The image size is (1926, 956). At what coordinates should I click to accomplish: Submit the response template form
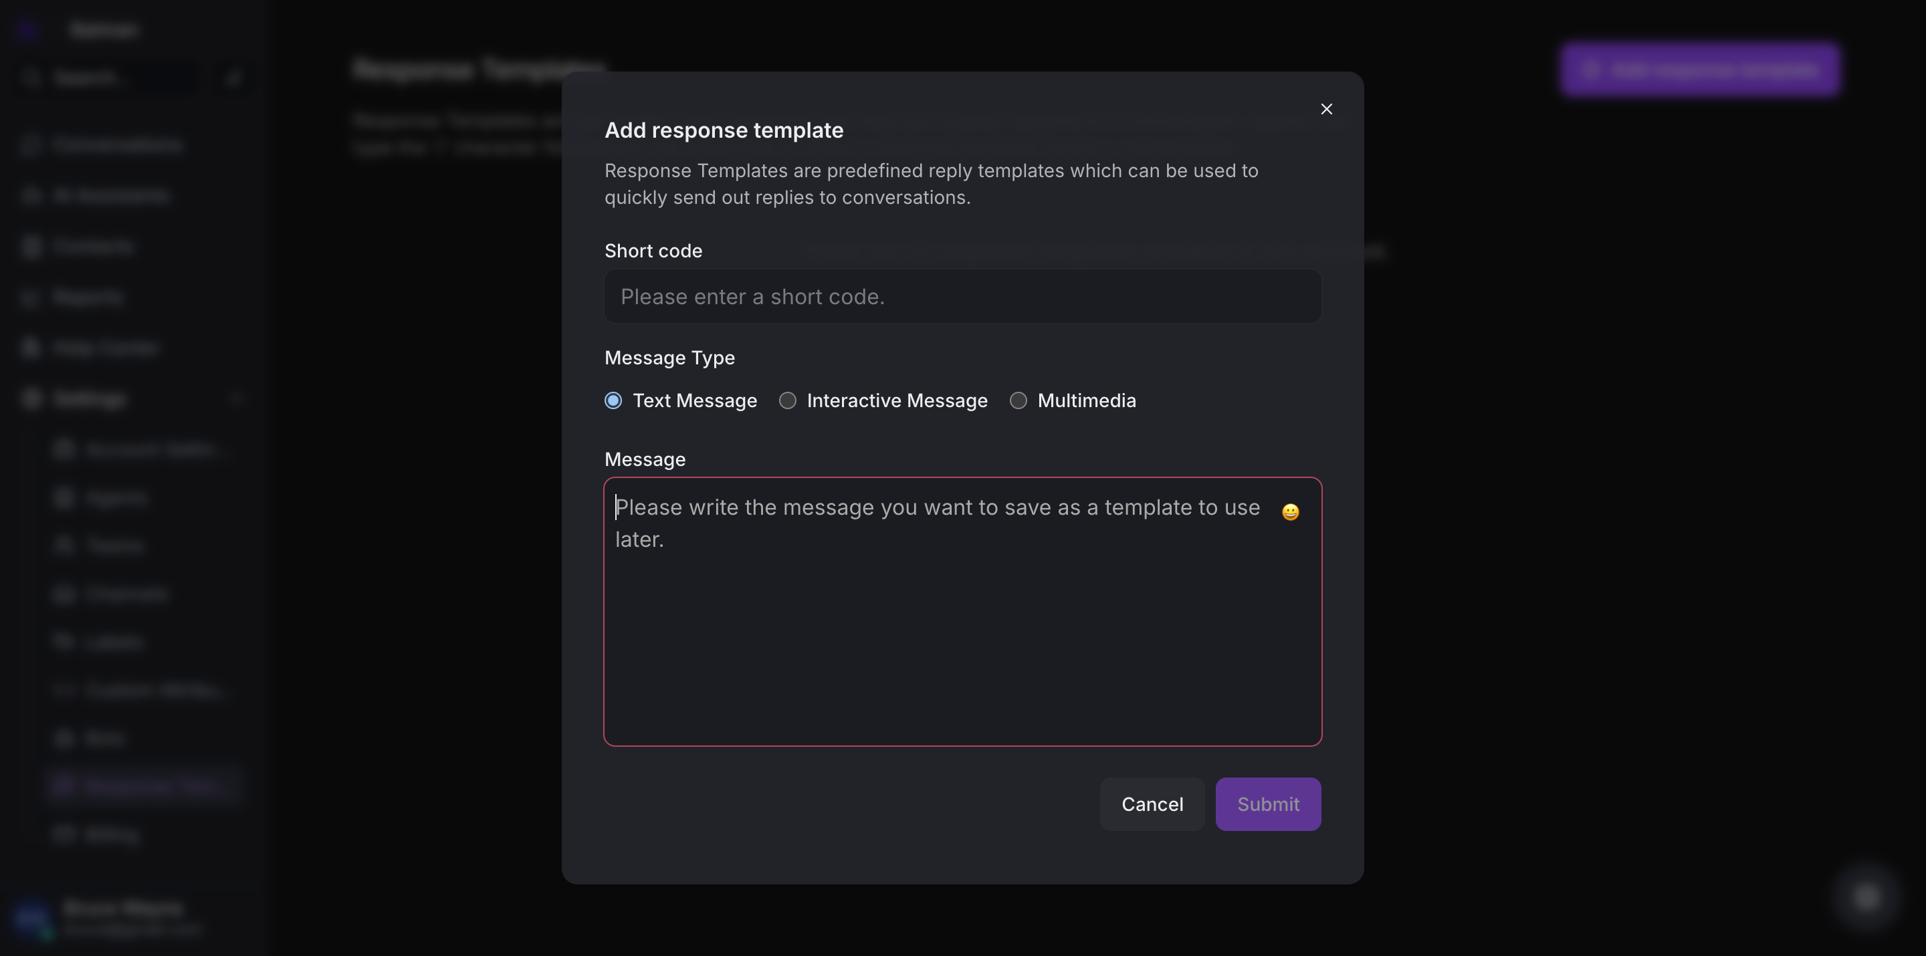click(1267, 804)
